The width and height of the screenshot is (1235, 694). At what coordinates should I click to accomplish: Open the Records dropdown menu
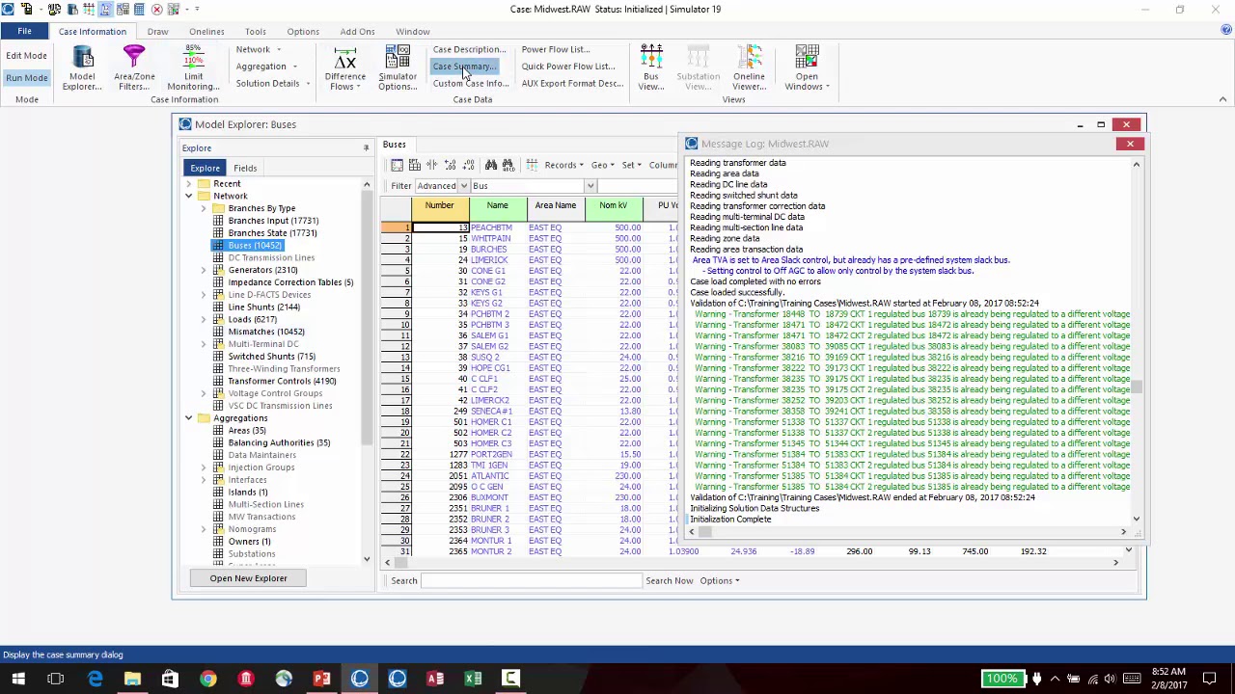coord(563,165)
